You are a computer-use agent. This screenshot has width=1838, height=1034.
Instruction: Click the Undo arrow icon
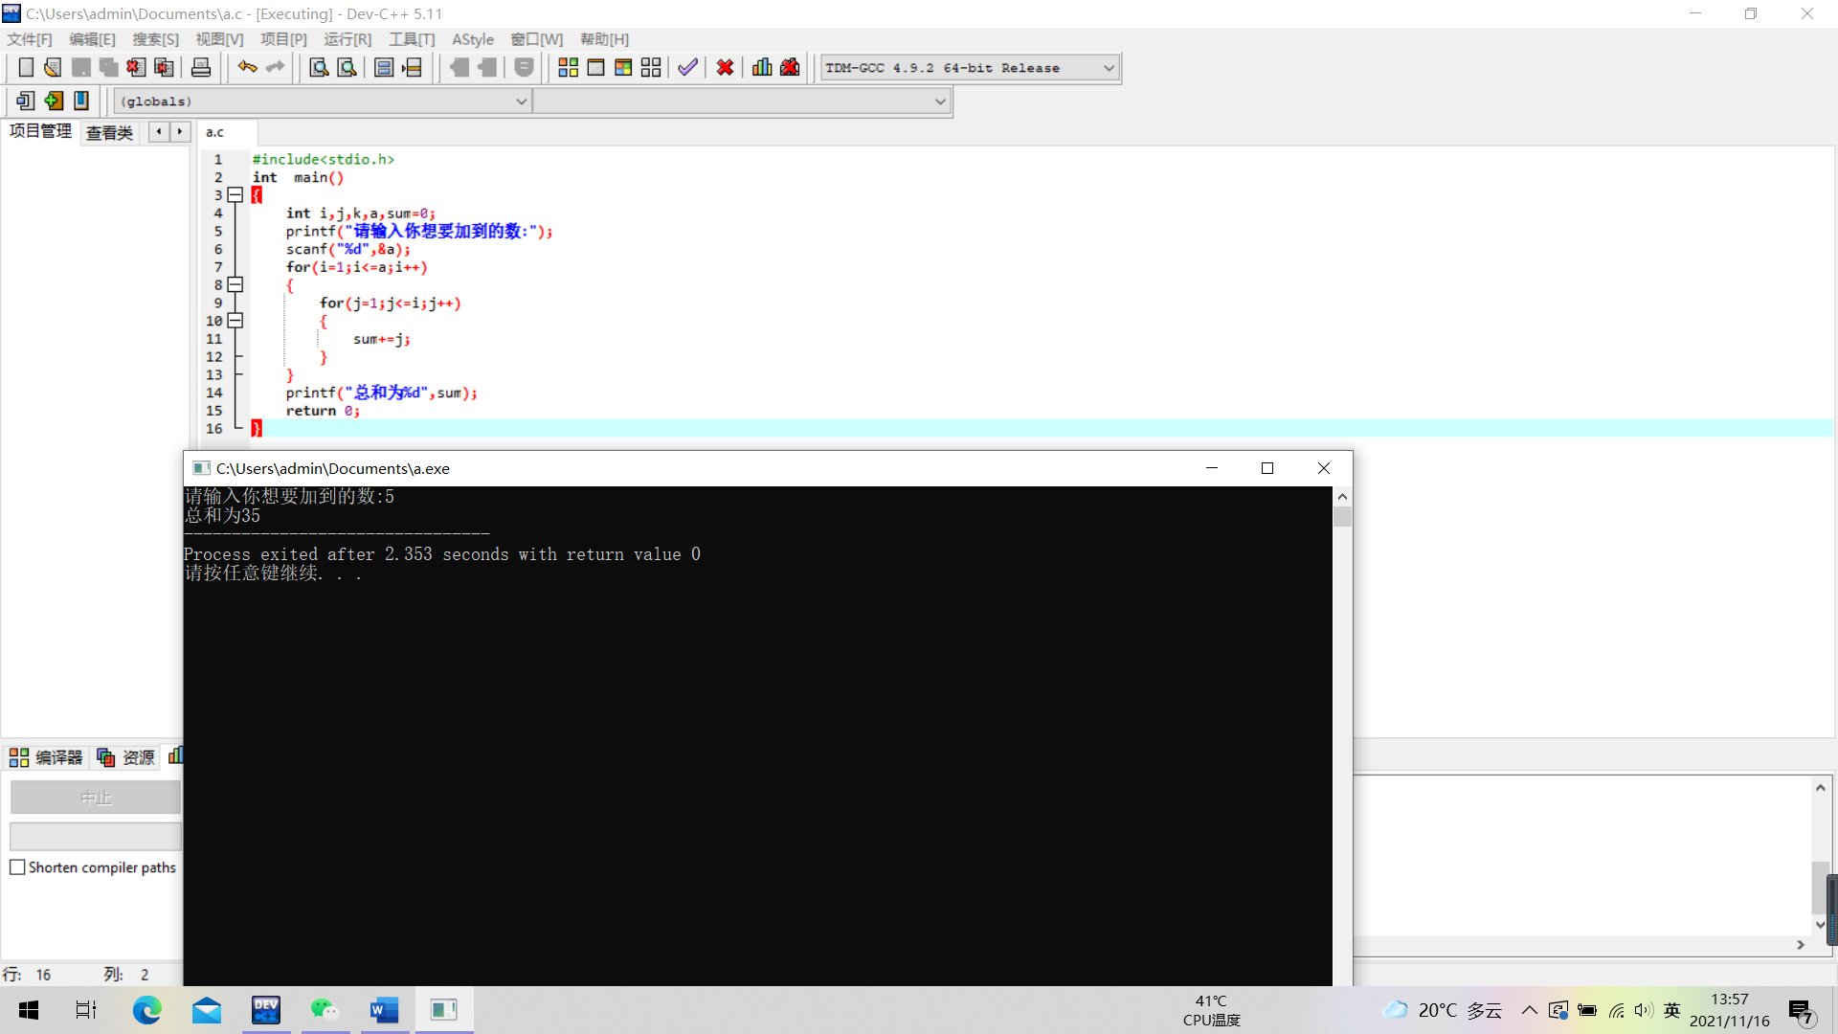[x=247, y=67]
